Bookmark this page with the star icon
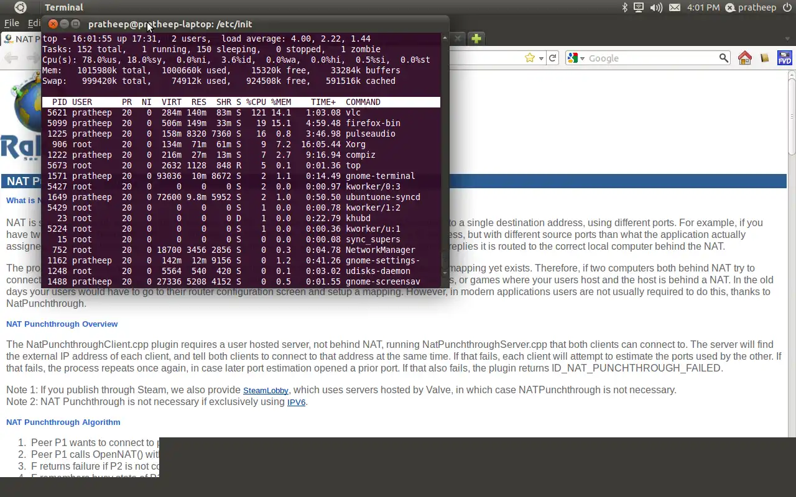This screenshot has height=497, width=796. [x=530, y=58]
